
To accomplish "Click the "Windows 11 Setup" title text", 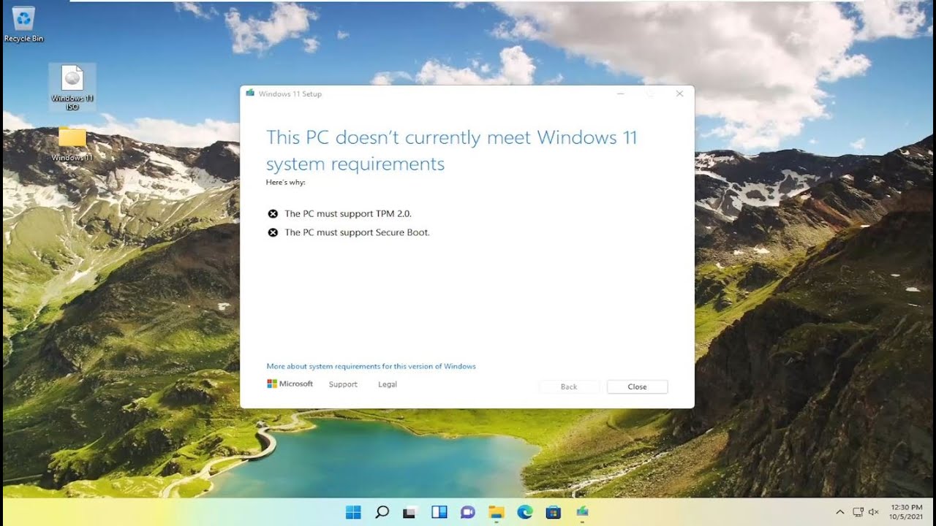I will click(x=290, y=94).
